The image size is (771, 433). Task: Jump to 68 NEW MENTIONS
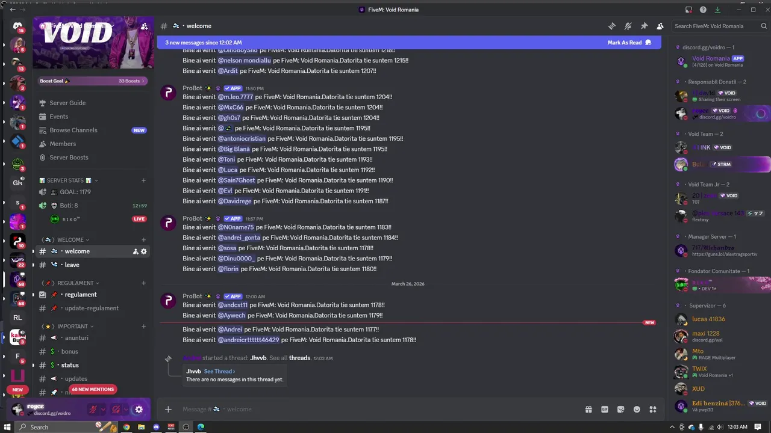93,389
